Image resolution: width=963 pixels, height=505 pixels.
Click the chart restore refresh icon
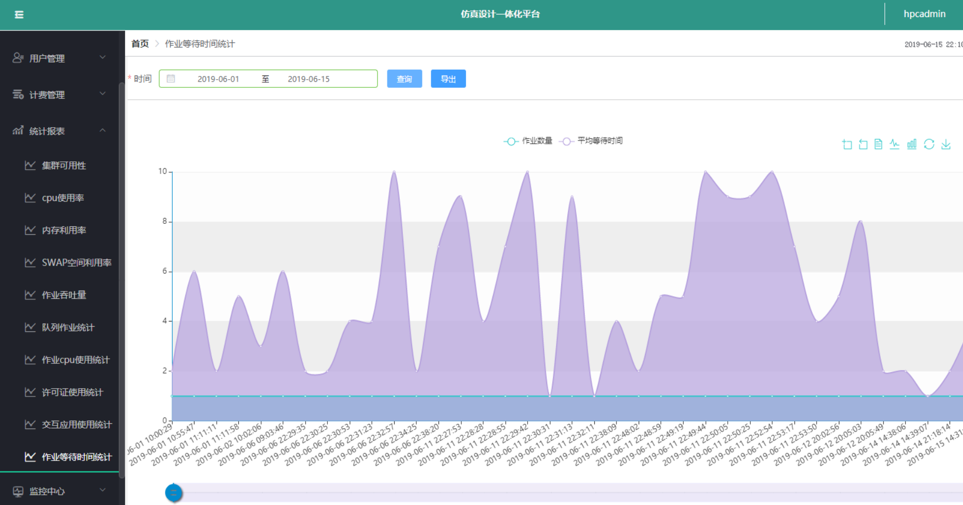(929, 144)
